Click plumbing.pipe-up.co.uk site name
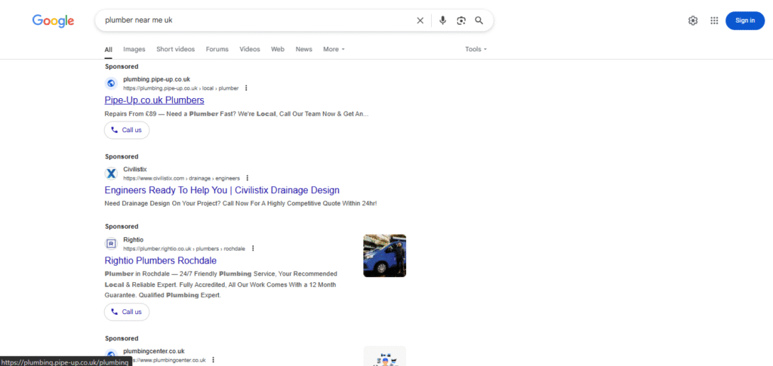773x366 pixels. coord(156,79)
